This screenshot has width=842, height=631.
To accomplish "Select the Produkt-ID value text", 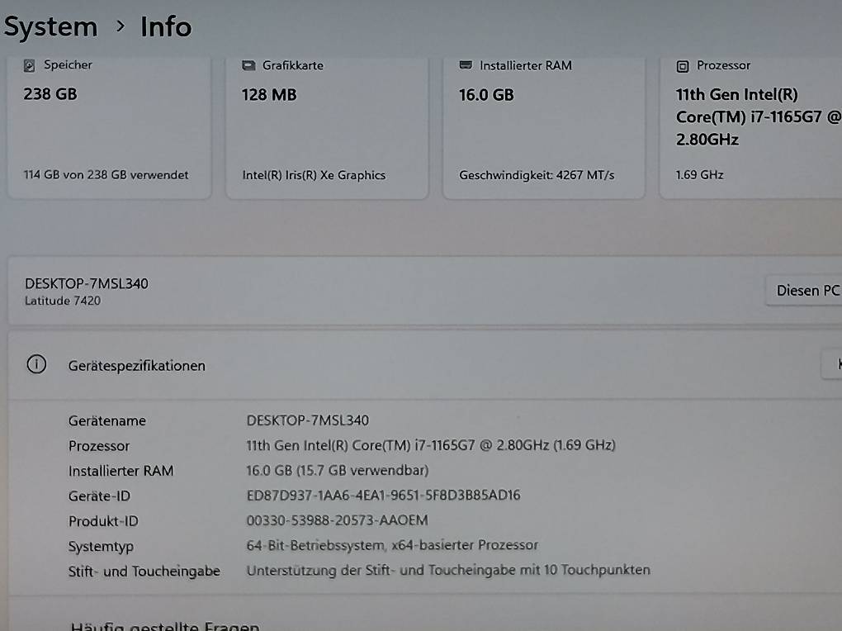I will tap(337, 520).
